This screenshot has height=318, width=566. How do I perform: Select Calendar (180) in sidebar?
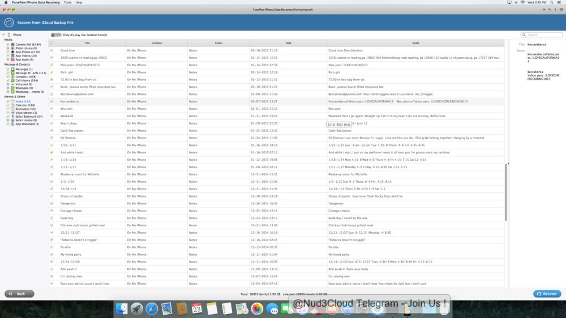coord(25,105)
